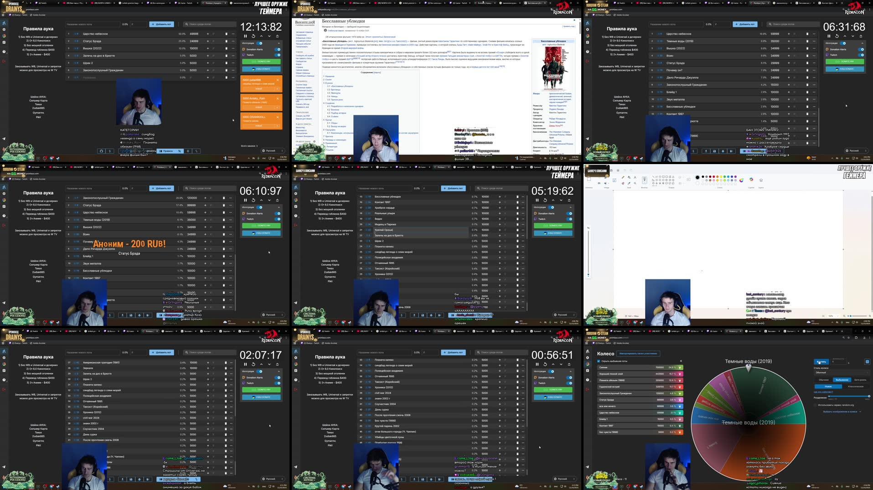Viewport: 873px width, 490px height.
Task: Select the Eraser tool in Paint
Action: (x=623, y=182)
